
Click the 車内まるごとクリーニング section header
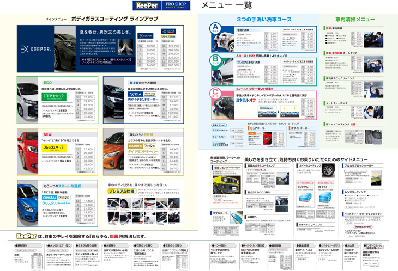pyautogui.click(x=340, y=78)
